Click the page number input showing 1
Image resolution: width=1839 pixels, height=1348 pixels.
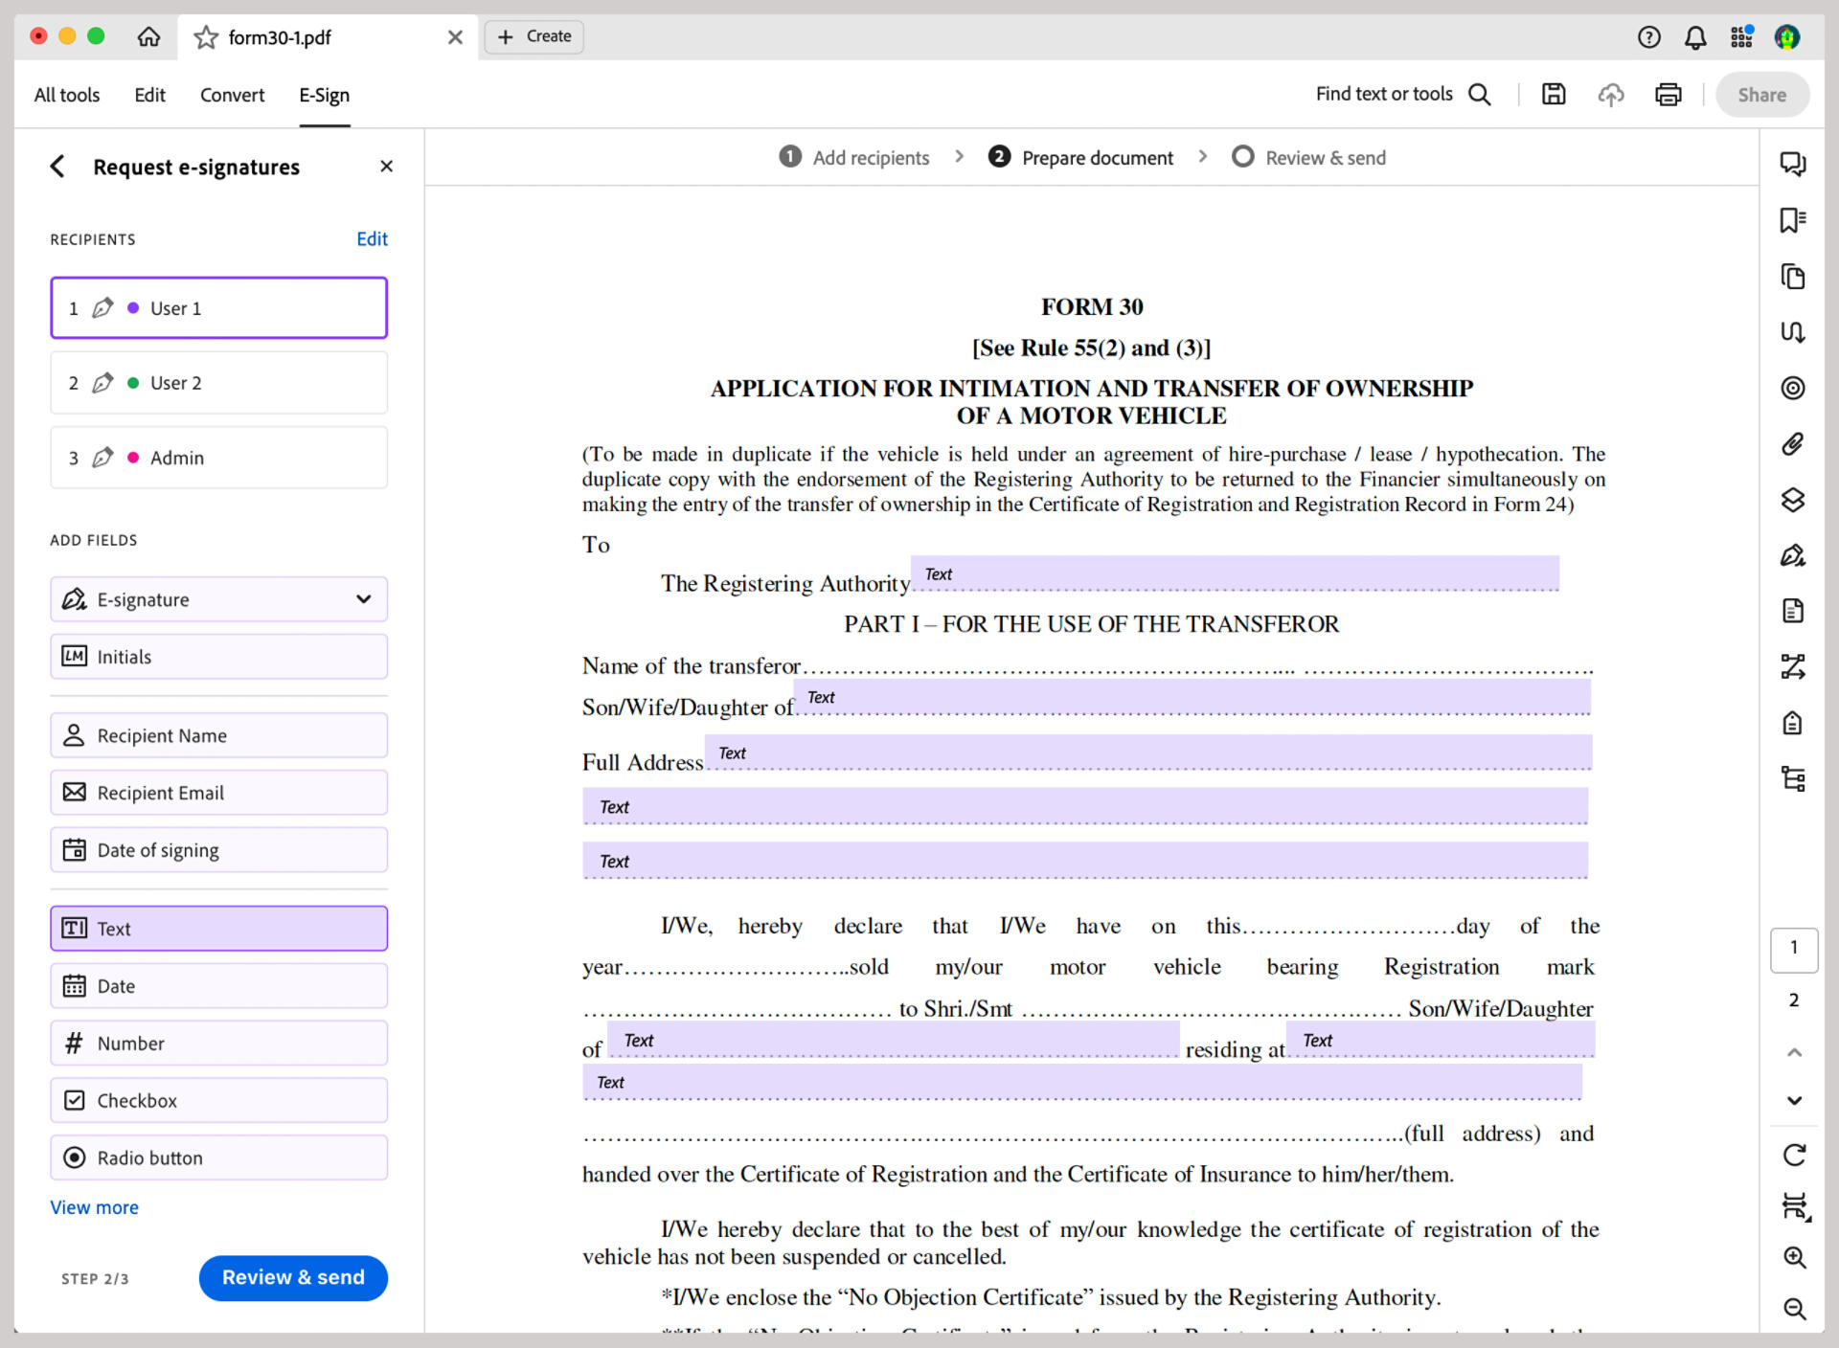coord(1794,949)
